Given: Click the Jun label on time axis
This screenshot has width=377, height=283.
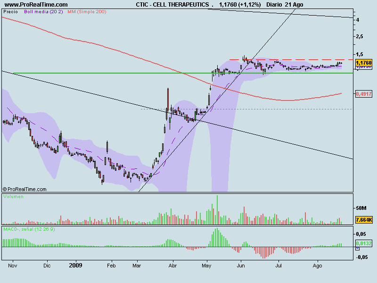Looking at the screenshot, I should (x=241, y=266).
